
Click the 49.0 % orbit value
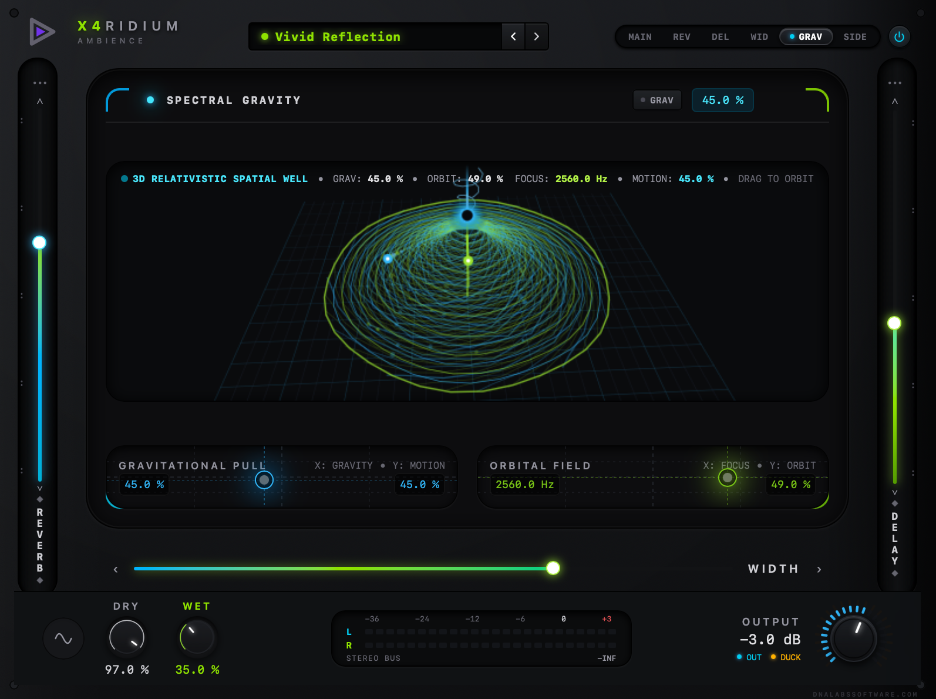pyautogui.click(x=790, y=485)
